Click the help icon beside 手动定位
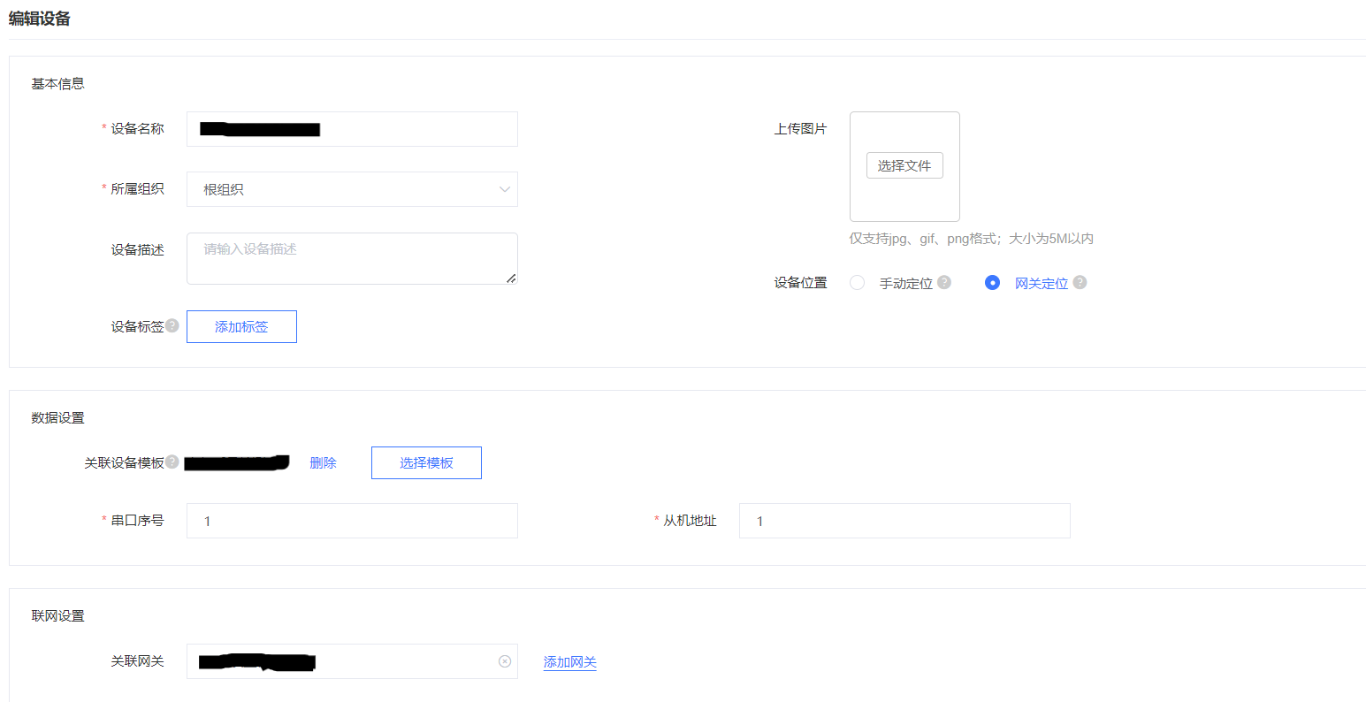Screen dimensions: 1366x702 943,282
